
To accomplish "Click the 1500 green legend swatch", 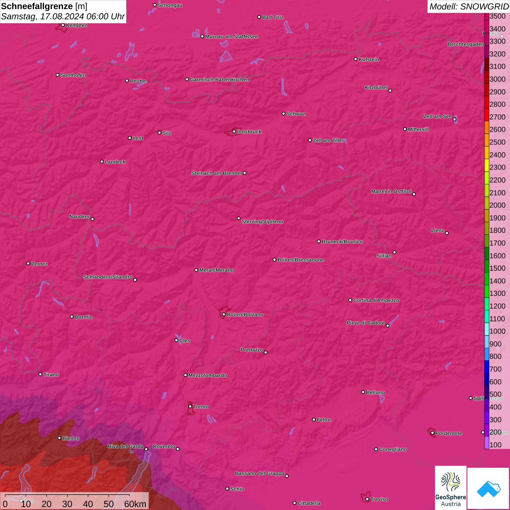I will pyautogui.click(x=487, y=266).
